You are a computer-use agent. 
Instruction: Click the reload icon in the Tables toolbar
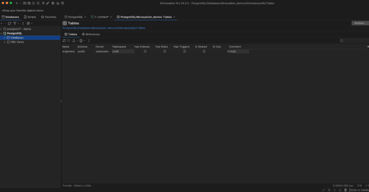(64, 41)
